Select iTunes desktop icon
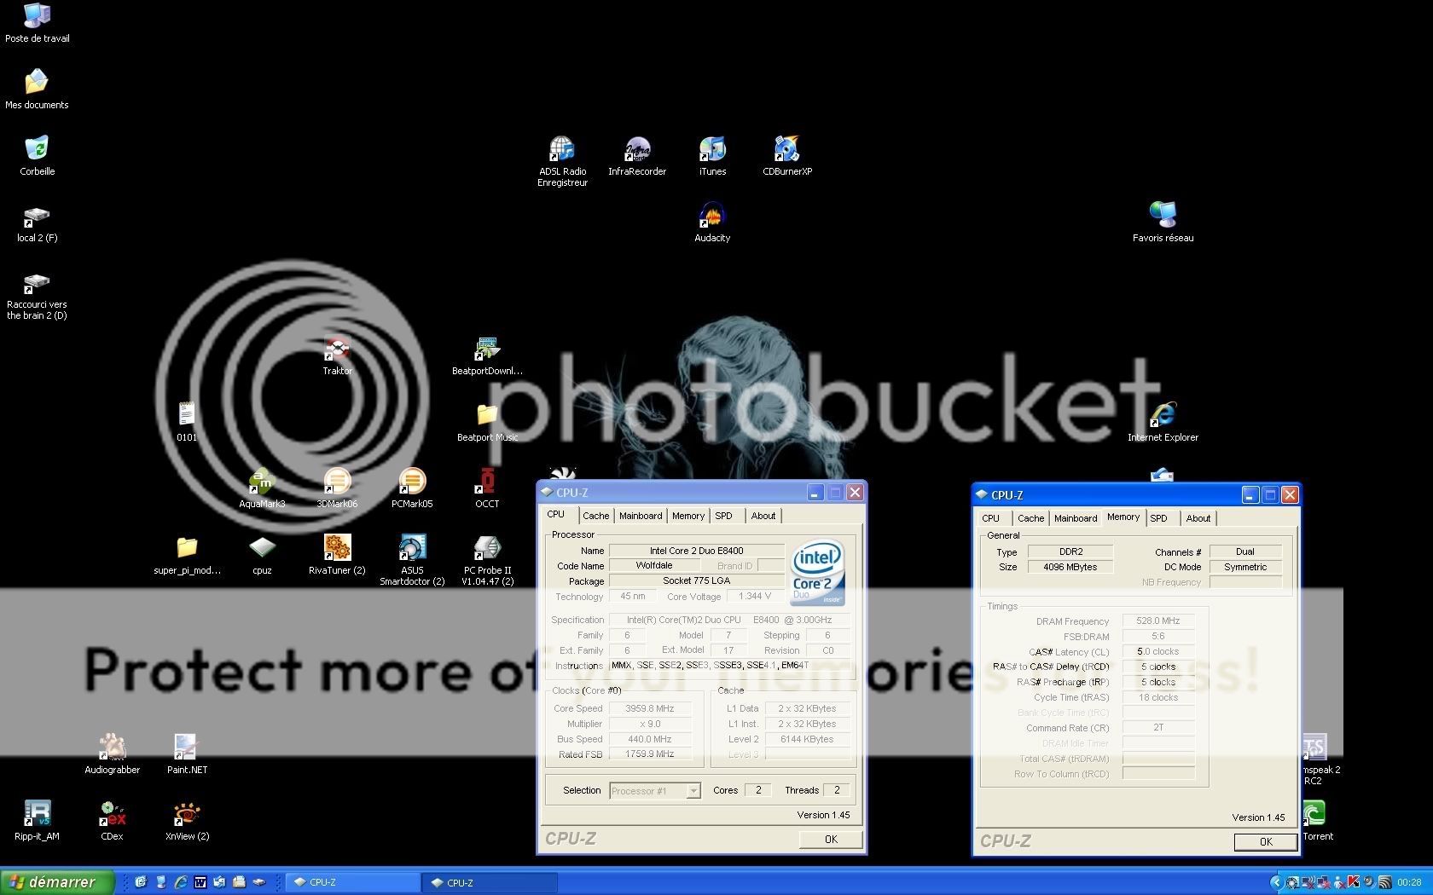Viewport: 1433px width, 895px height. 712,155
